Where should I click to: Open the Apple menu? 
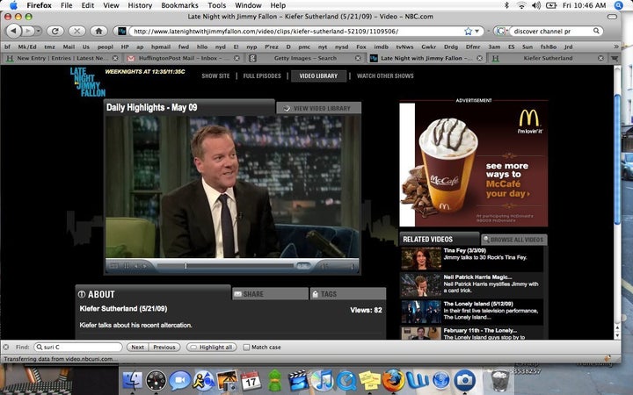13,5
